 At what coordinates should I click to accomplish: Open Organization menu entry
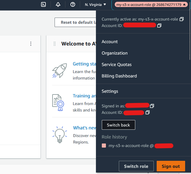click(x=114, y=53)
